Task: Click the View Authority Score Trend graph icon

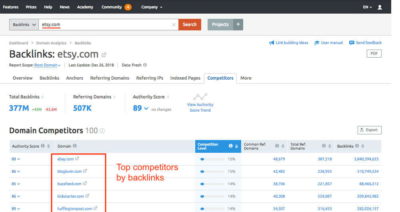Action: coord(200,97)
